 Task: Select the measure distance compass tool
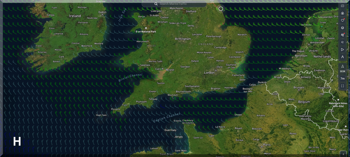[x=342, y=57]
